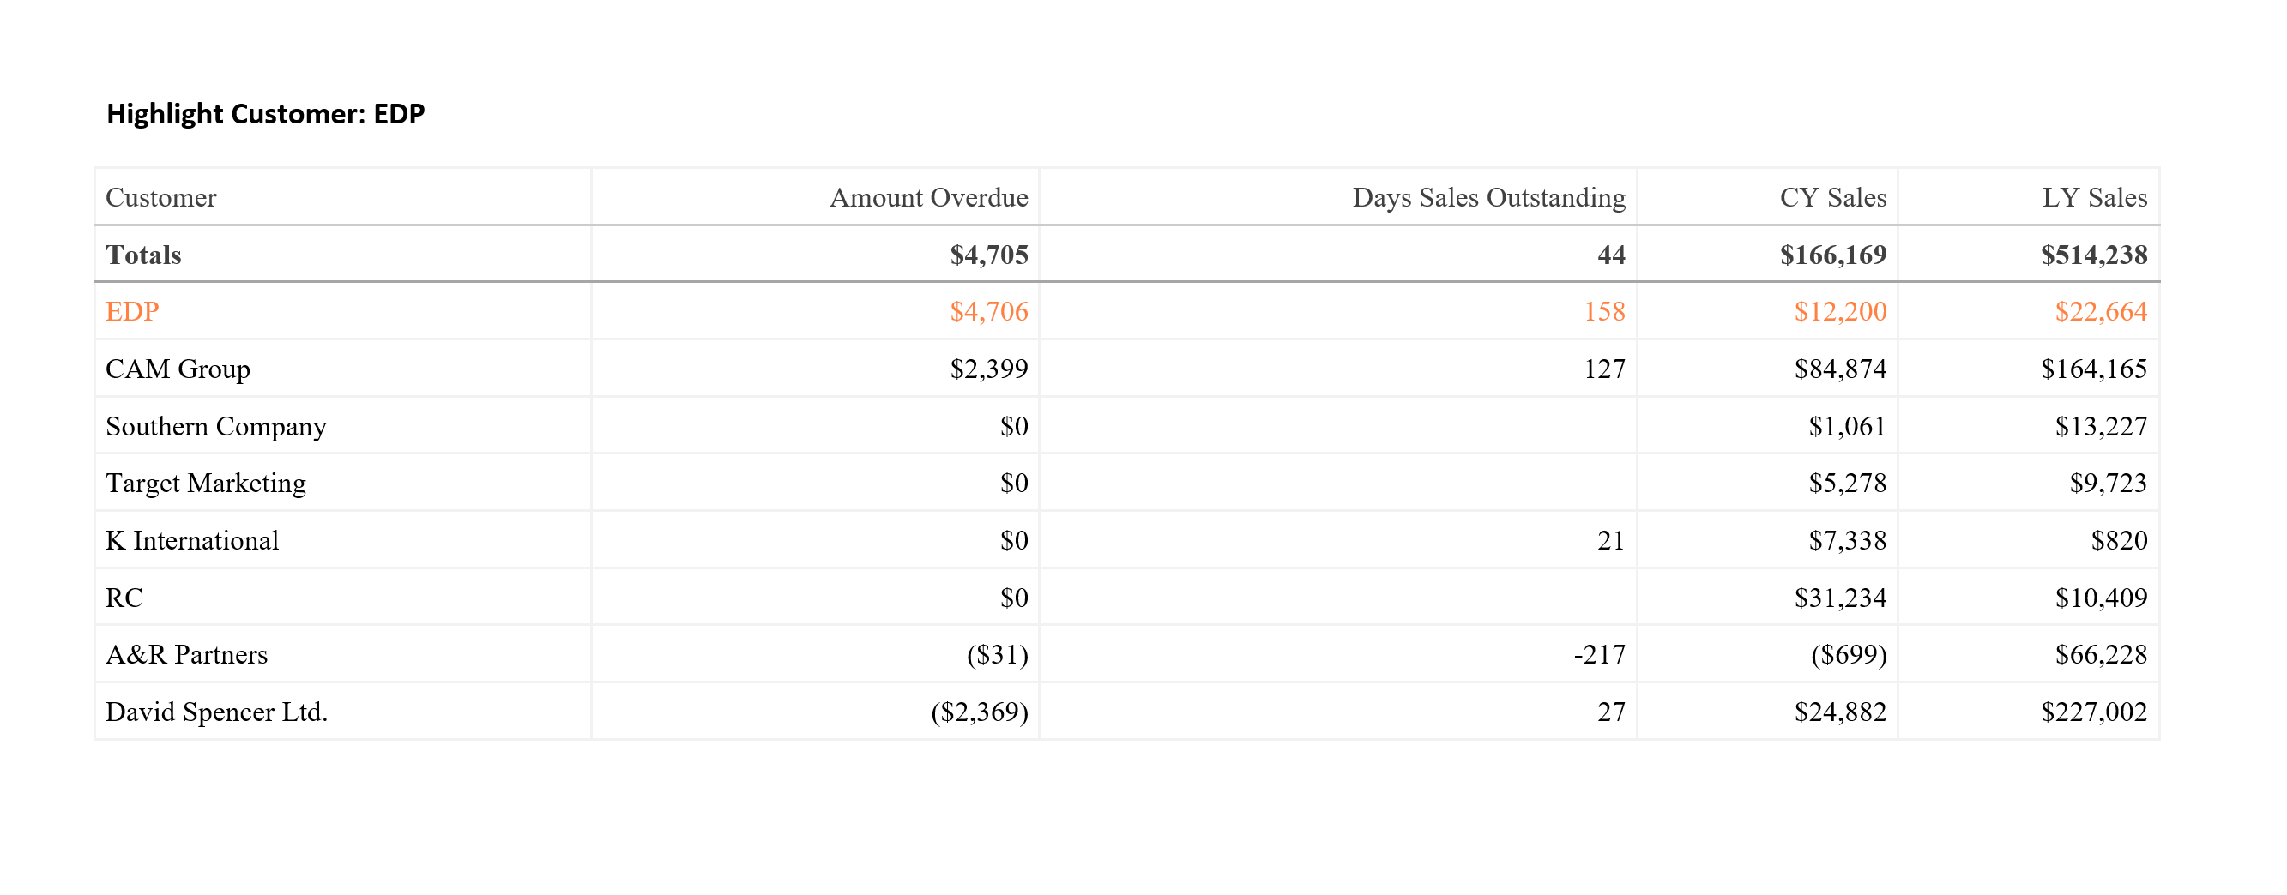Sort by the Amount Overdue column header
Viewport: 2287px width, 895px height.
coord(928,197)
